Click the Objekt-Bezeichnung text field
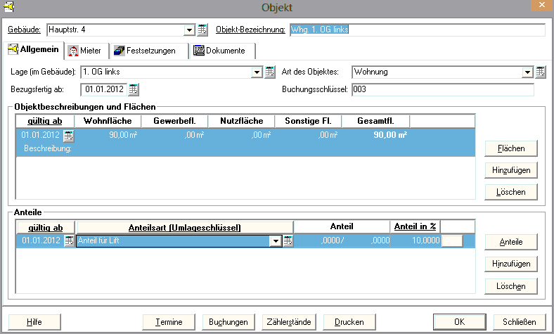Viewport: 554px width, 334px height. 417,30
